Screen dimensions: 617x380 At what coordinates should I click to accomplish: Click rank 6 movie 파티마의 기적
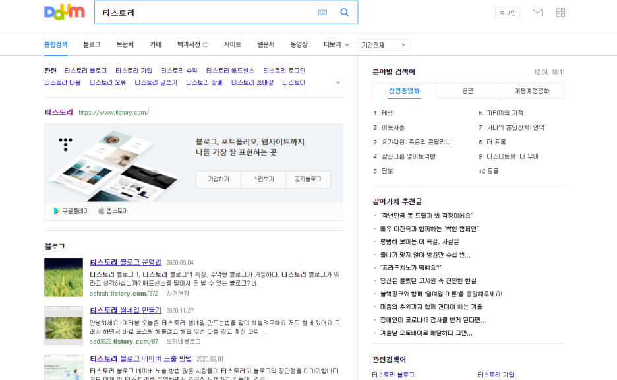pos(505,113)
